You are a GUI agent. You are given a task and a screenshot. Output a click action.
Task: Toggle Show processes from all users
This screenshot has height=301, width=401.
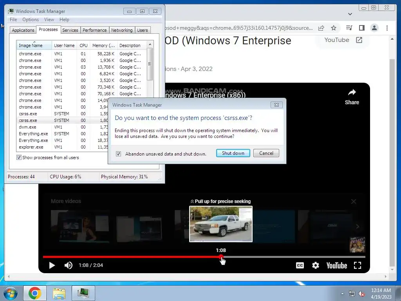tap(19, 158)
